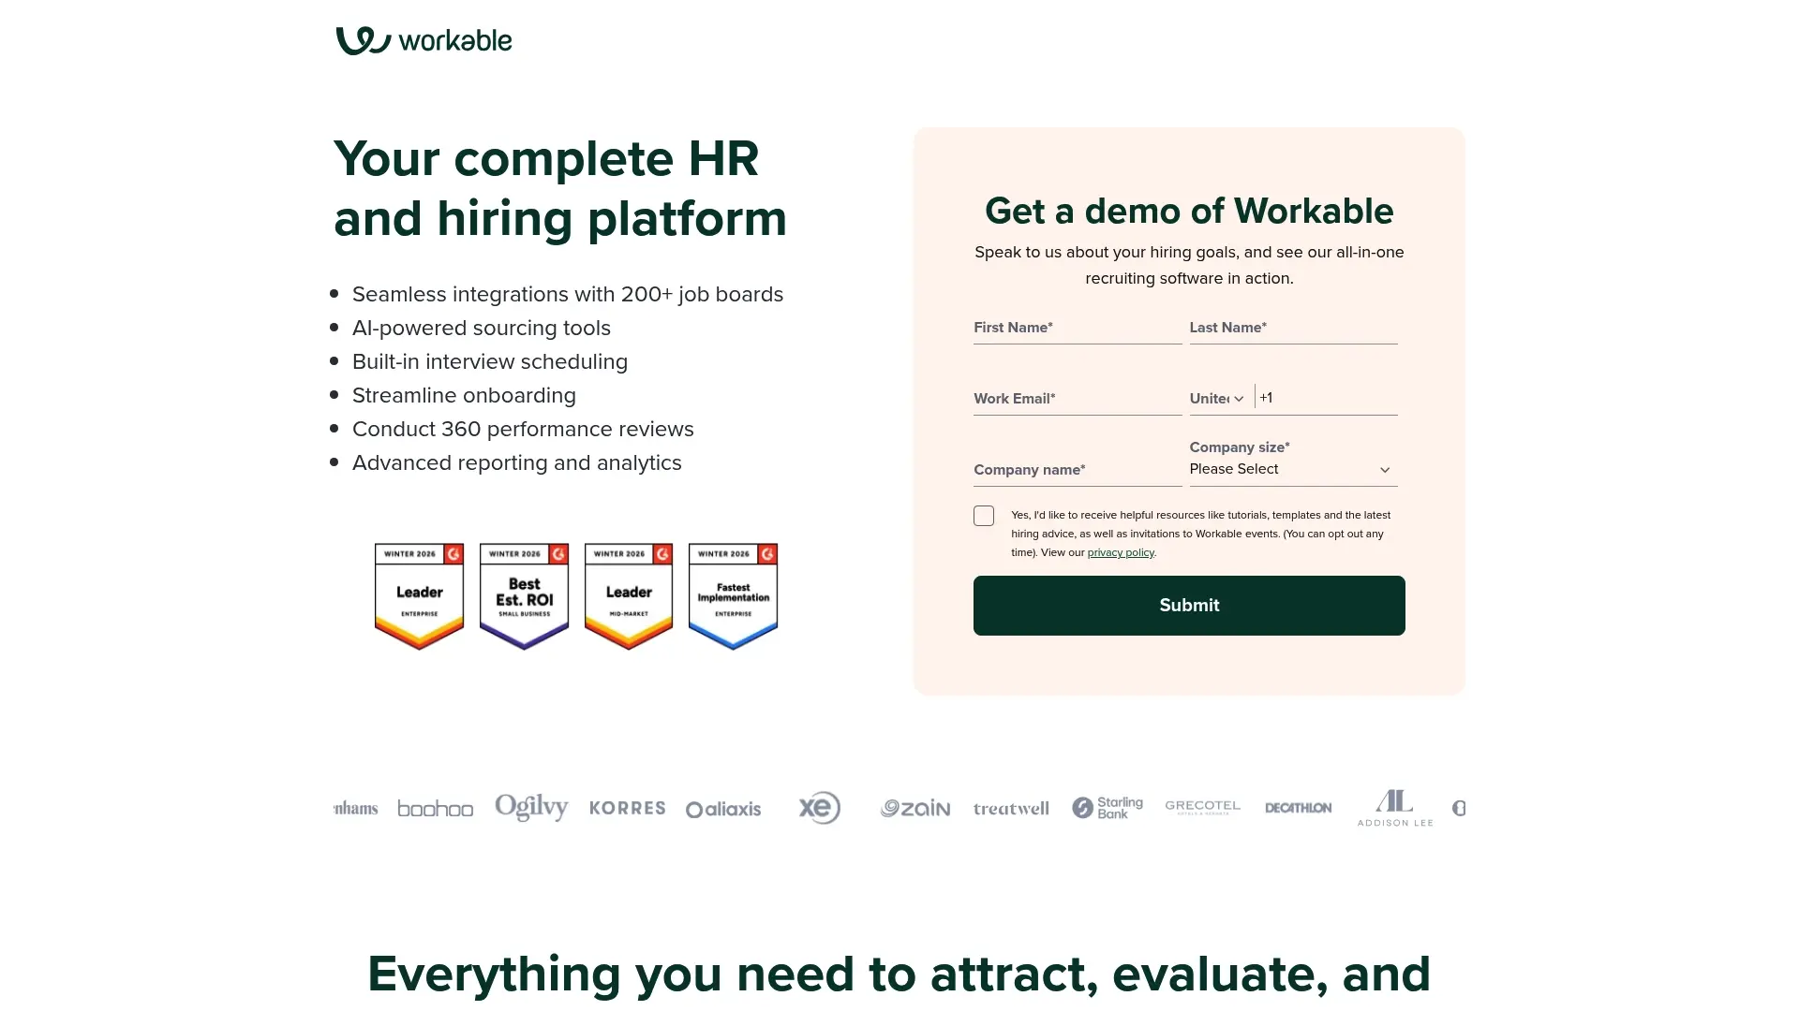This screenshot has height=1011, width=1799.
Task: Focus the First Name field
Action: click(x=1078, y=328)
